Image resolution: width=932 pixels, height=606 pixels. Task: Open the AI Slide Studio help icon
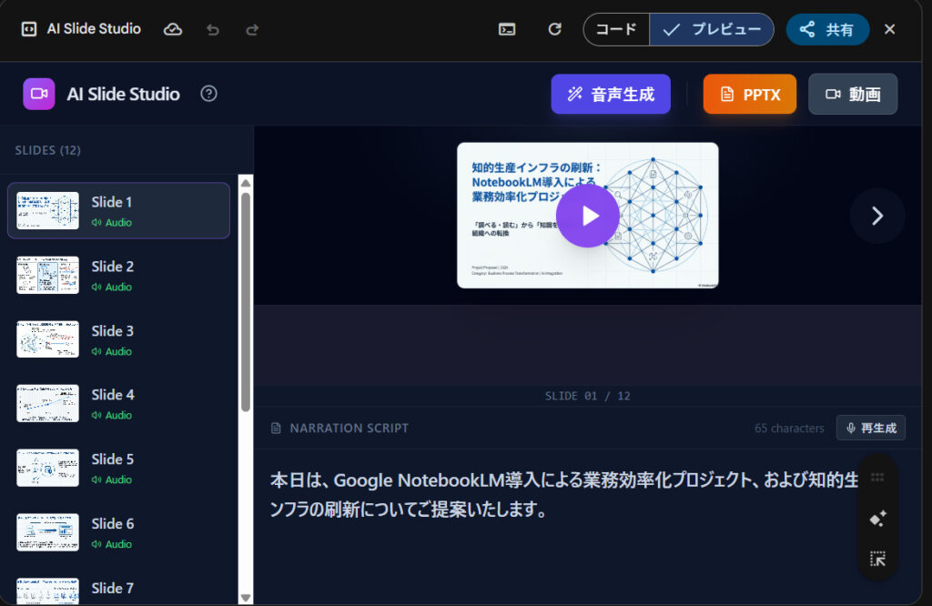pyautogui.click(x=208, y=94)
